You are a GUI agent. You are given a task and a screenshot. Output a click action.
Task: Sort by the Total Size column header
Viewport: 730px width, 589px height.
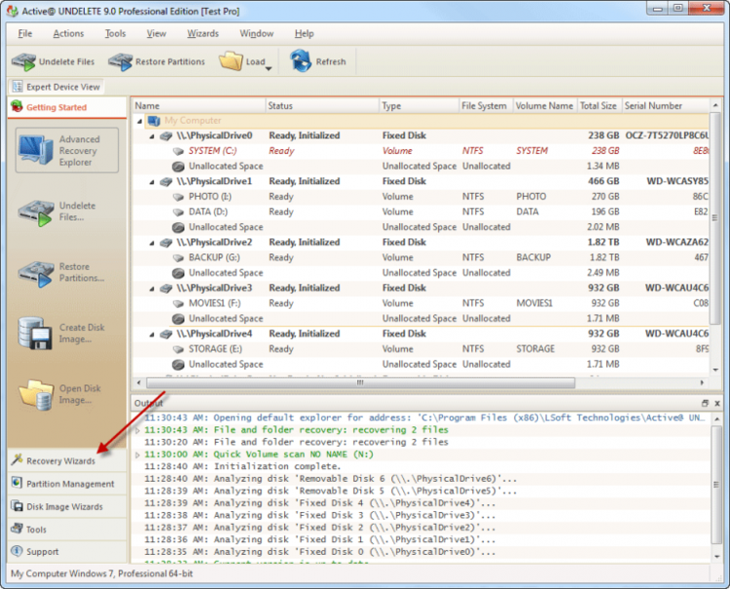coord(598,105)
